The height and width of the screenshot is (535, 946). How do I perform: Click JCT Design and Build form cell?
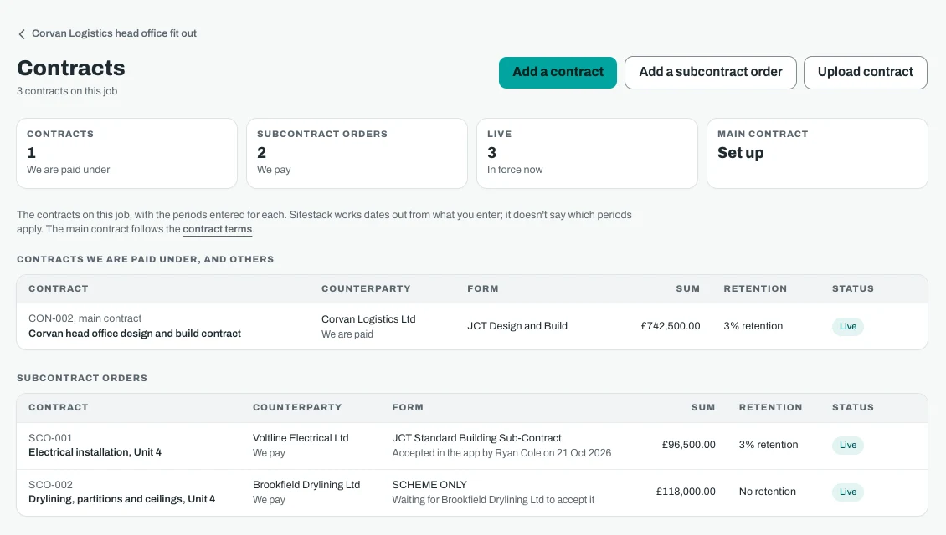[x=517, y=326]
